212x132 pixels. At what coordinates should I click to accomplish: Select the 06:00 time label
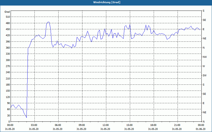[x=58, y=125]
